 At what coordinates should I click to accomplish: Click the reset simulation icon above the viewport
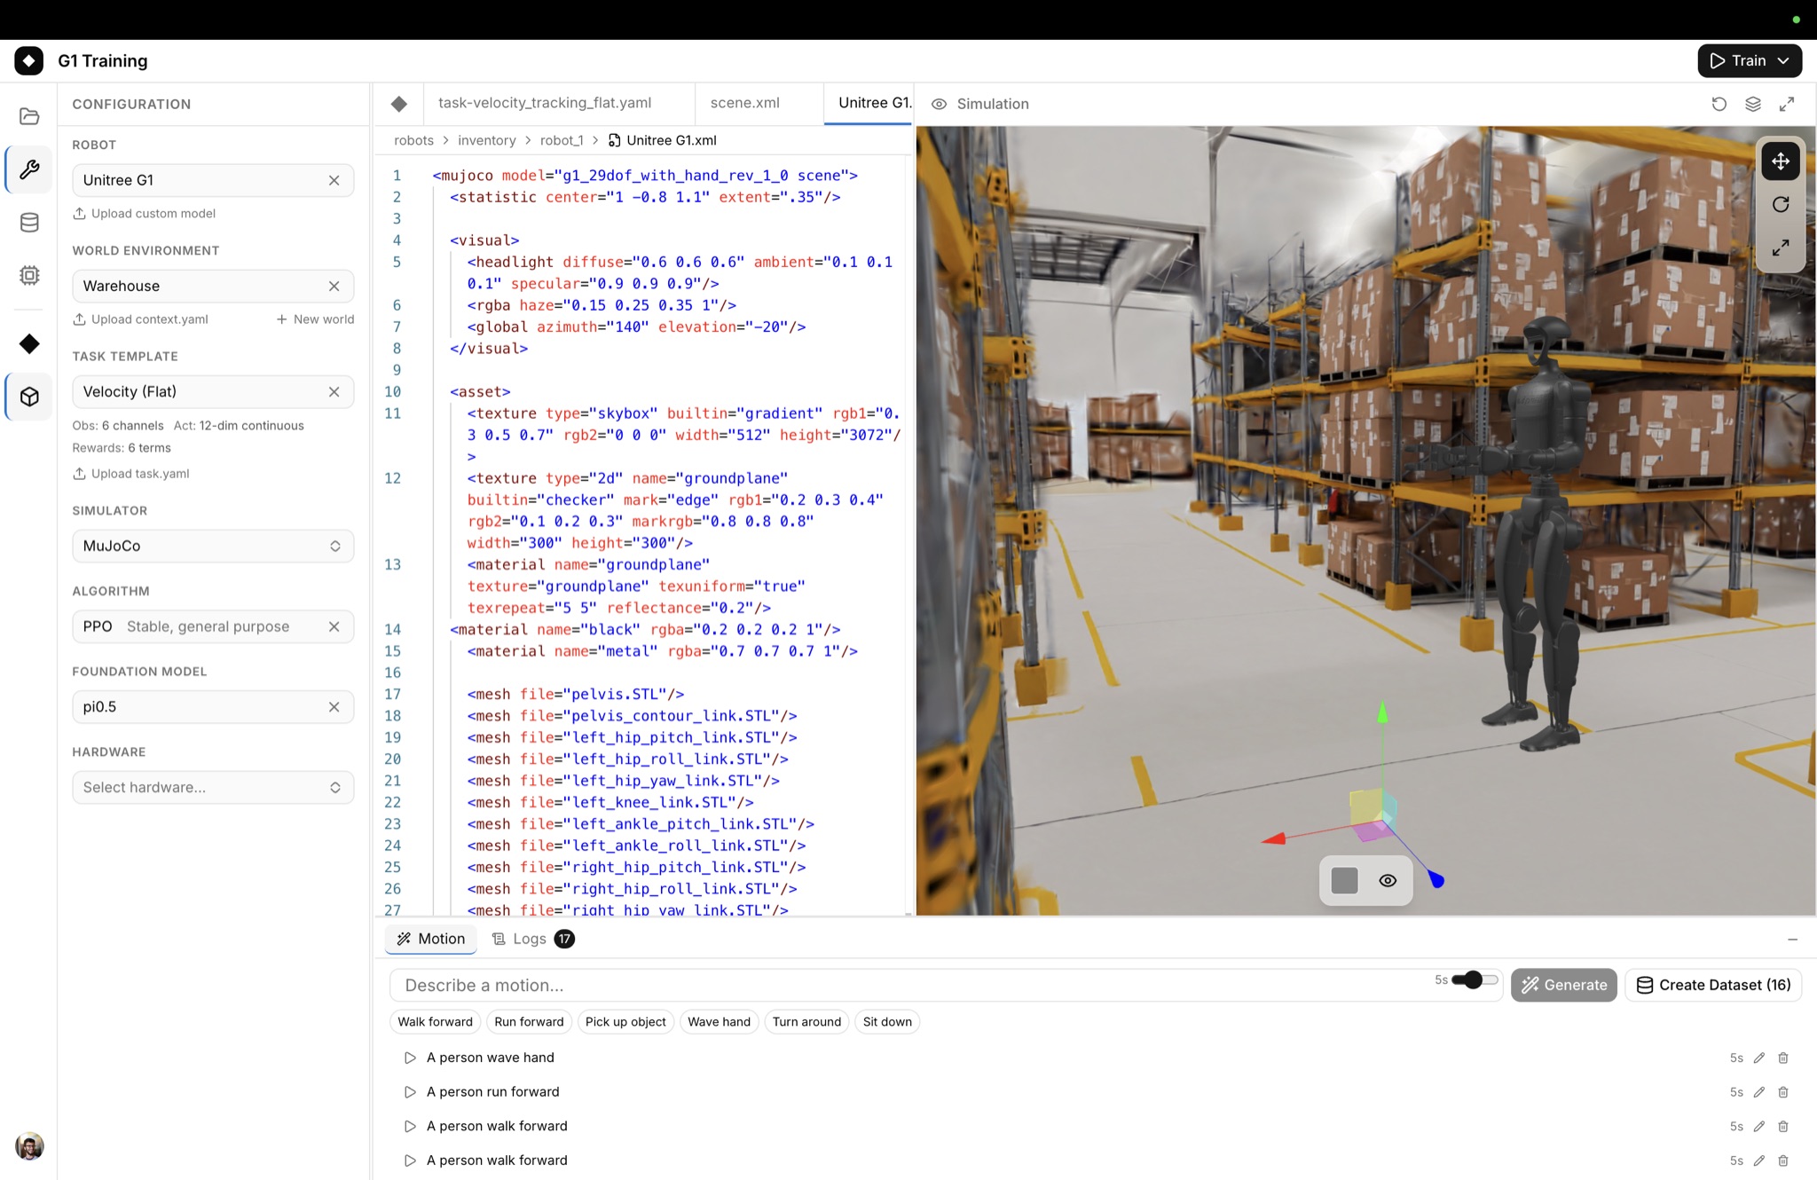coord(1719,104)
